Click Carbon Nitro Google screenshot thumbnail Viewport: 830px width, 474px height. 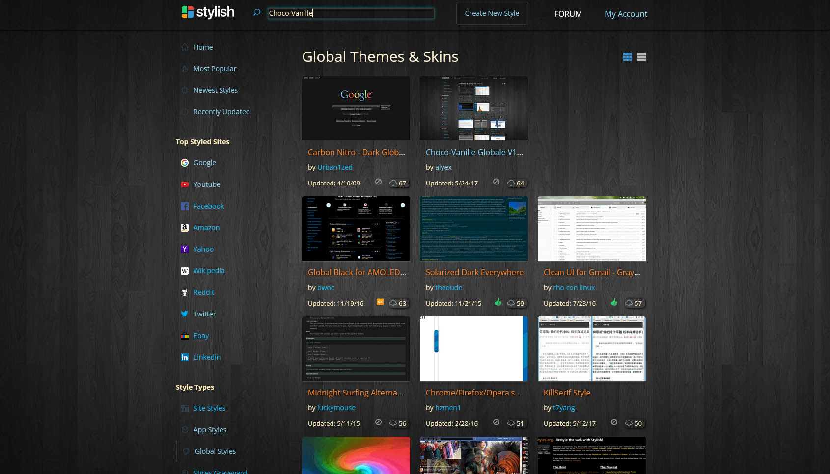(x=356, y=108)
